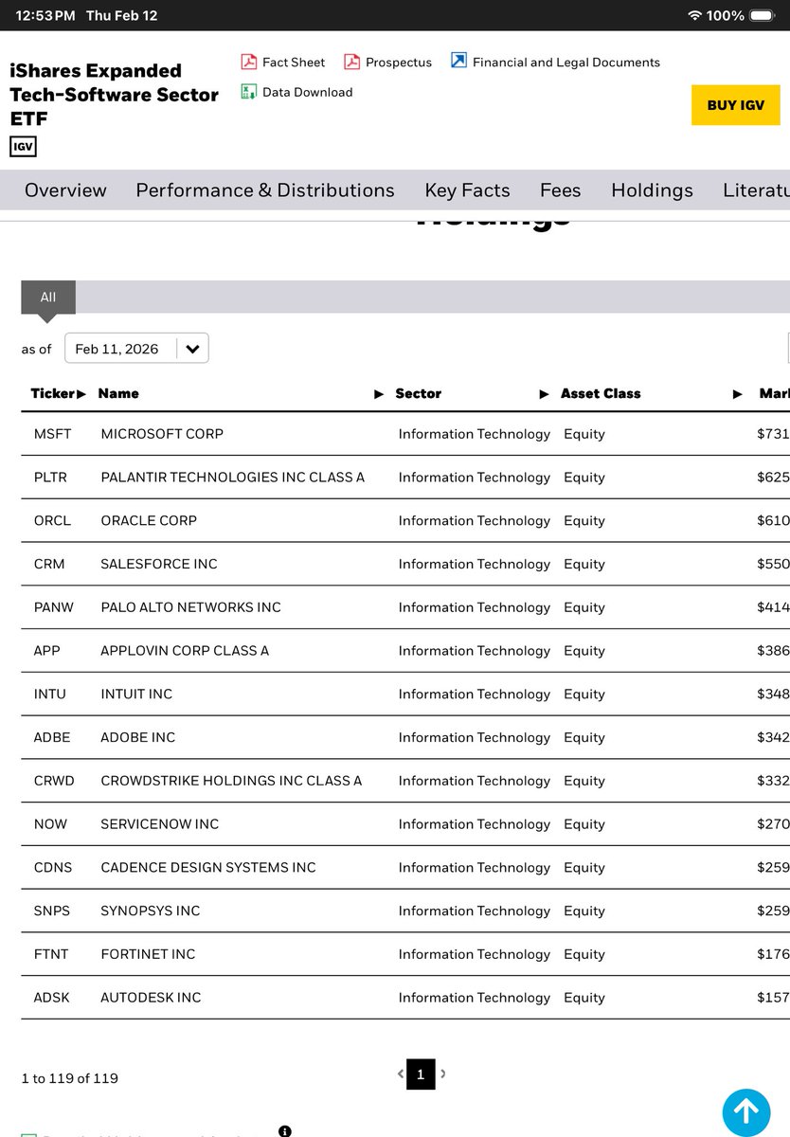Image resolution: width=790 pixels, height=1137 pixels.
Task: Click the '1 to 119 of 119' count
Action: (70, 1078)
